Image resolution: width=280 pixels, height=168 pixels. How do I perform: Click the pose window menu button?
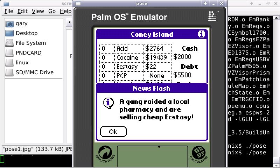[78, 3]
